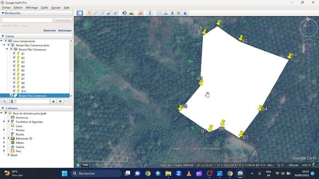Select the Add Path tool
Viewport: 319px width, 179px height.
click(102, 13)
